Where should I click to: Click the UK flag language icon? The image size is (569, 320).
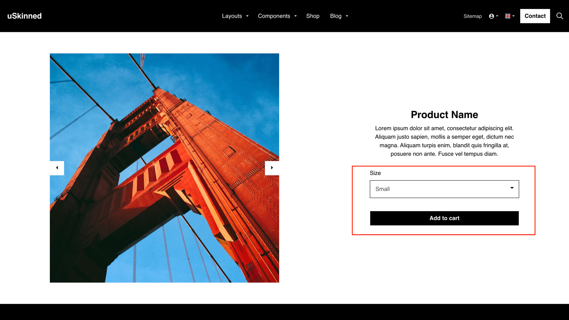click(507, 16)
